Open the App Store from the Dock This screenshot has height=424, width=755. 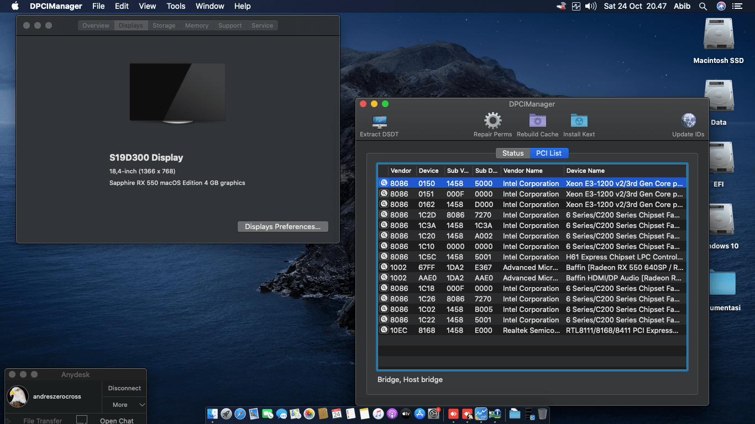point(420,413)
